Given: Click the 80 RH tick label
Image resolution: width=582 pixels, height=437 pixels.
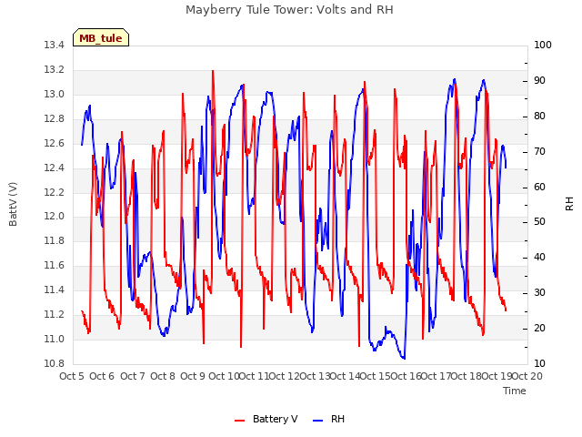Looking at the screenshot, I should (539, 117).
